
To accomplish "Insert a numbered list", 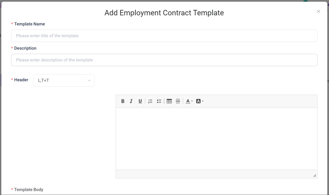I will pyautogui.click(x=150, y=101).
